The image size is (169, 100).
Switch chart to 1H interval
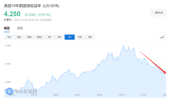click(x=49, y=37)
